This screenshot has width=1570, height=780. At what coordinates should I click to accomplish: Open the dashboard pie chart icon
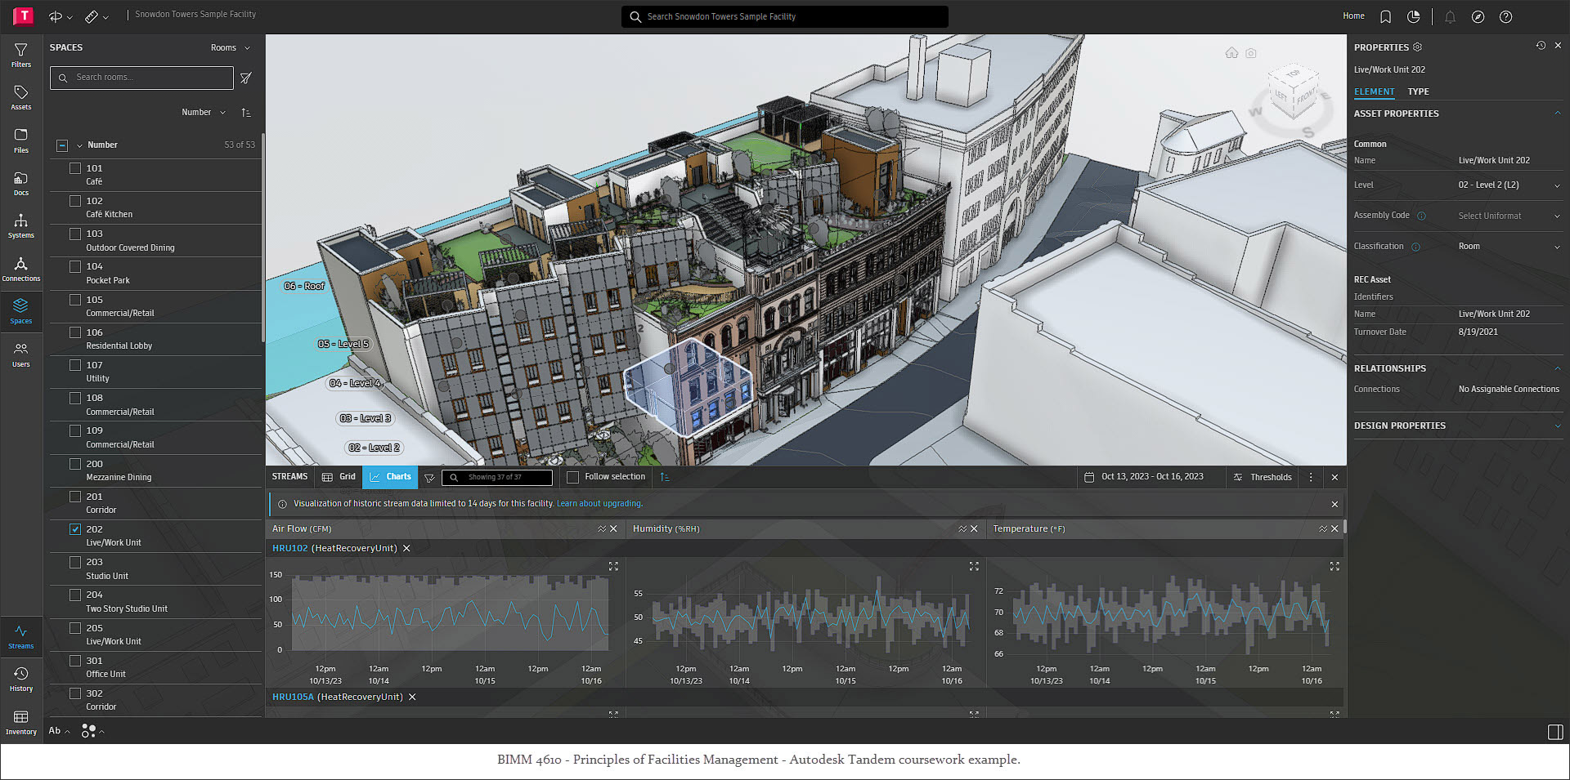1413,16
